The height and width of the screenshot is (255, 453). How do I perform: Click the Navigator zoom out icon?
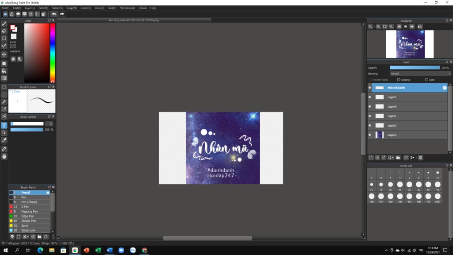tap(391, 26)
